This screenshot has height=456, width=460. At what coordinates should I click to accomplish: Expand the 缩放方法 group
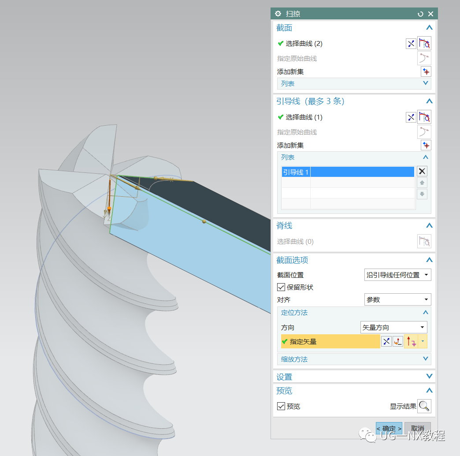(425, 359)
